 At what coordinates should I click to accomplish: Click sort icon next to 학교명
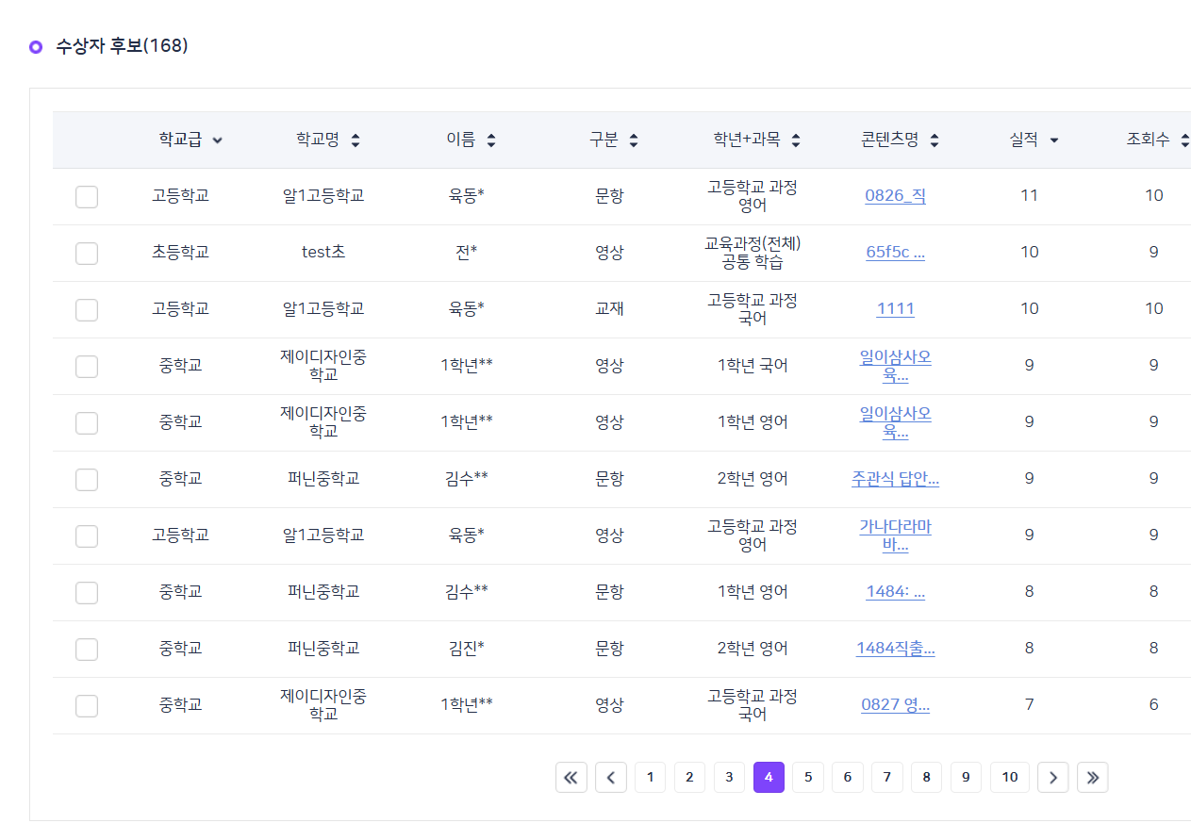coord(355,140)
